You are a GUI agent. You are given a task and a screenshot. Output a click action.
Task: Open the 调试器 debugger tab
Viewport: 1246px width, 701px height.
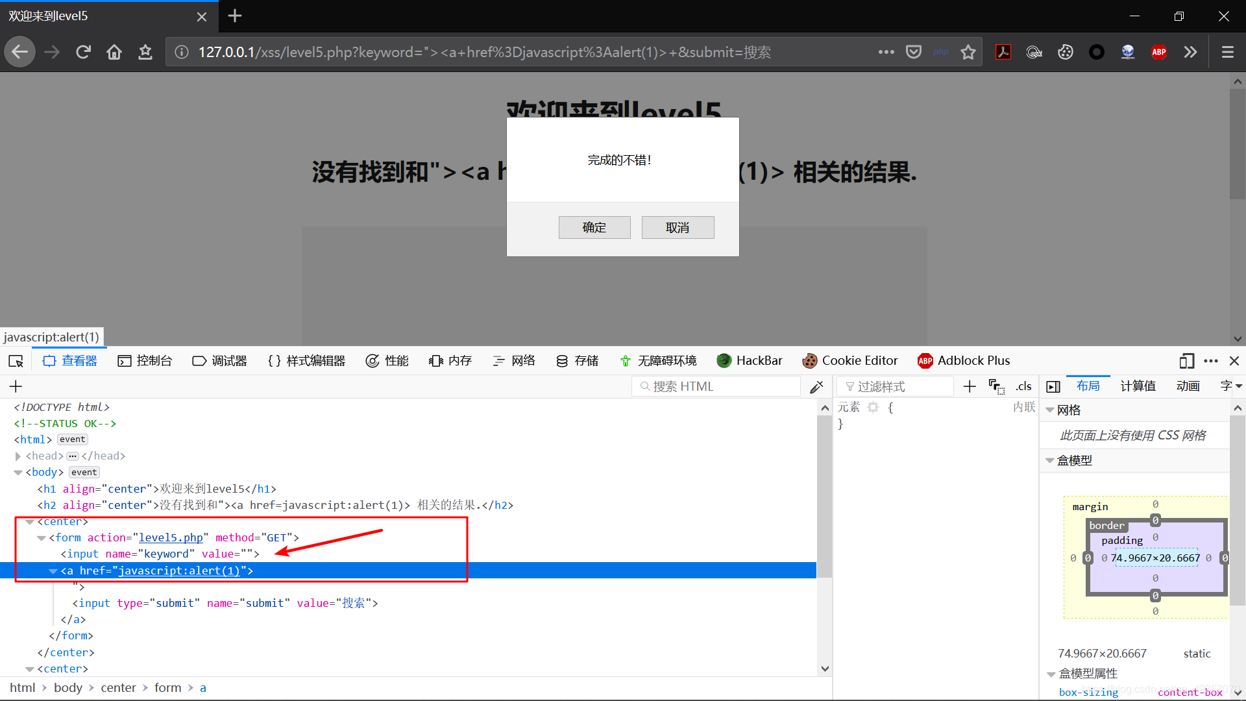click(x=220, y=361)
